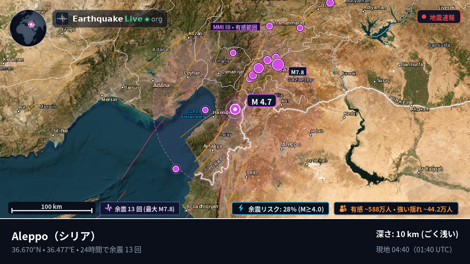Screen dimensions: 470x264
Task: Select aftershock marker in Gulf of Alexandretta
Action: coord(205,110)
